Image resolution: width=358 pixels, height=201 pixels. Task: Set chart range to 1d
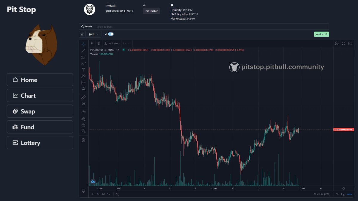(93, 194)
